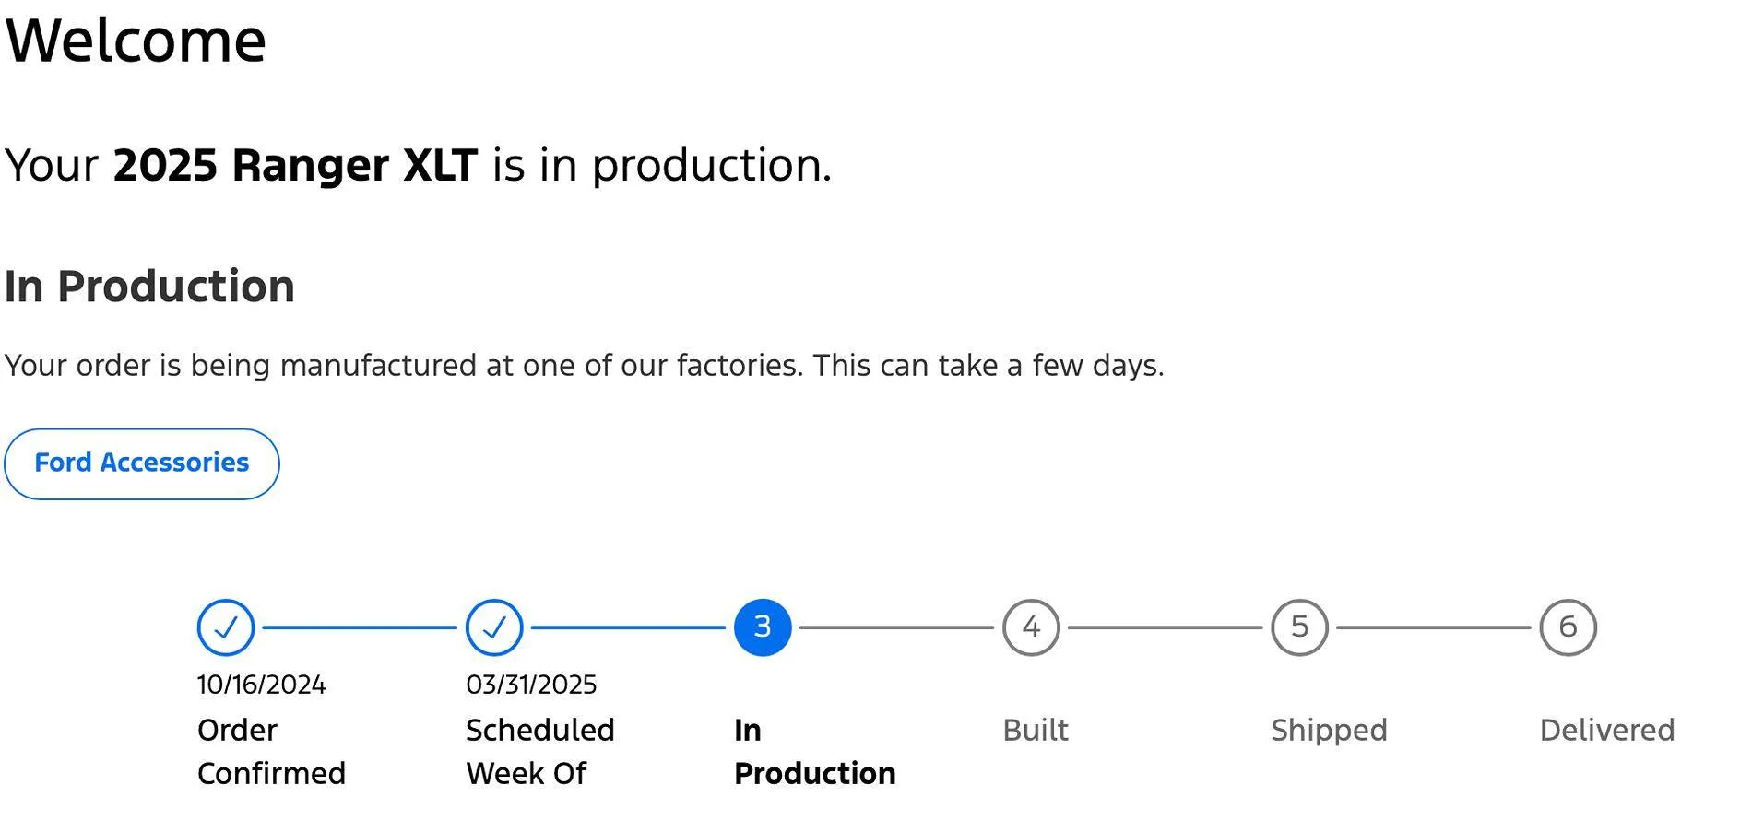Click the progress line between steps 3 and 4
The image size is (1752, 820).
pos(896,627)
